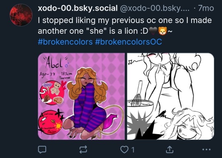This screenshot has height=158, width=222.
Task: Follow the #brokencolorsOC hashtag
Action: 129,42
